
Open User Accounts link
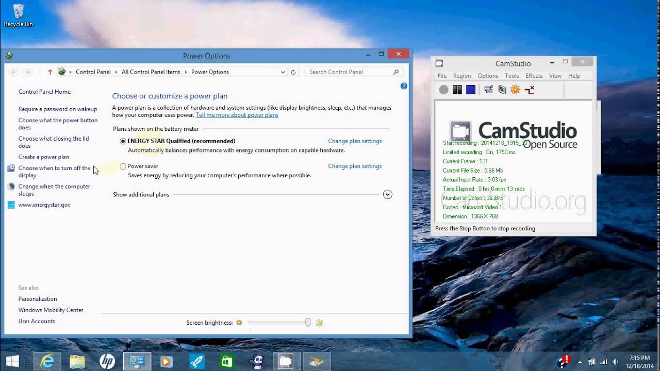click(37, 322)
